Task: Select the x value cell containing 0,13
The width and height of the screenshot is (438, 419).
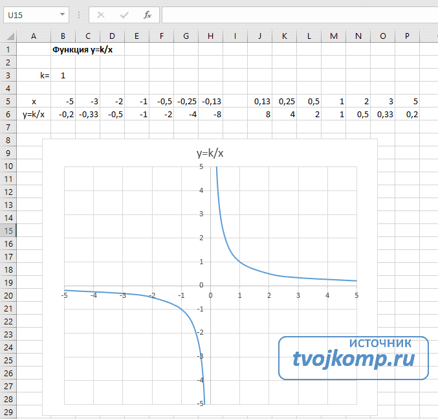Action: tap(259, 102)
